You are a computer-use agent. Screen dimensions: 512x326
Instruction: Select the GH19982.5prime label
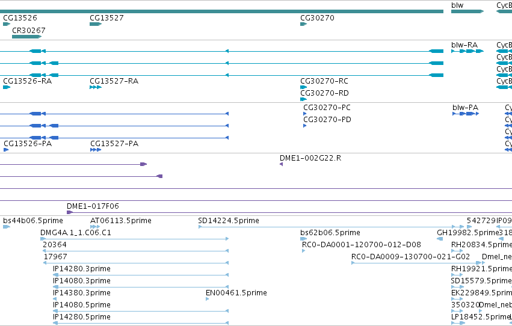click(x=467, y=233)
